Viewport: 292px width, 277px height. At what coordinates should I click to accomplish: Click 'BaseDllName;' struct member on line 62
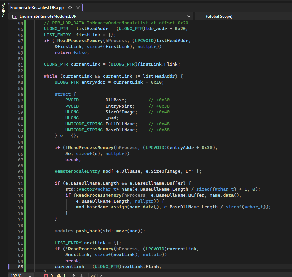pyautogui.click(x=121, y=130)
